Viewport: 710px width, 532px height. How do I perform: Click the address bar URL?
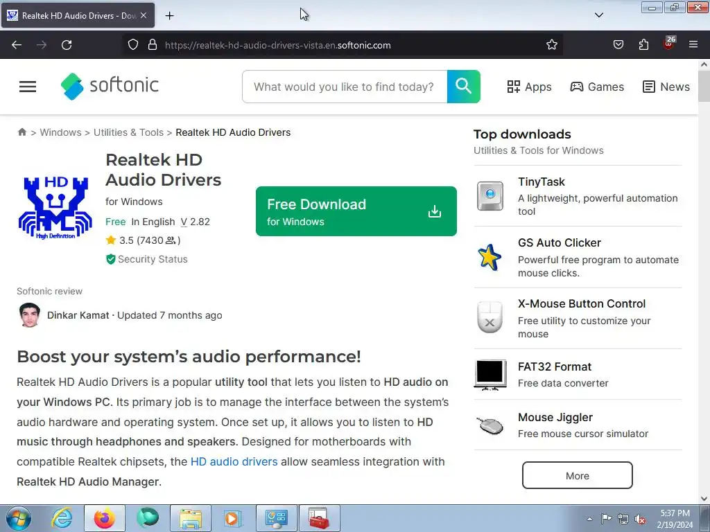pos(277,45)
